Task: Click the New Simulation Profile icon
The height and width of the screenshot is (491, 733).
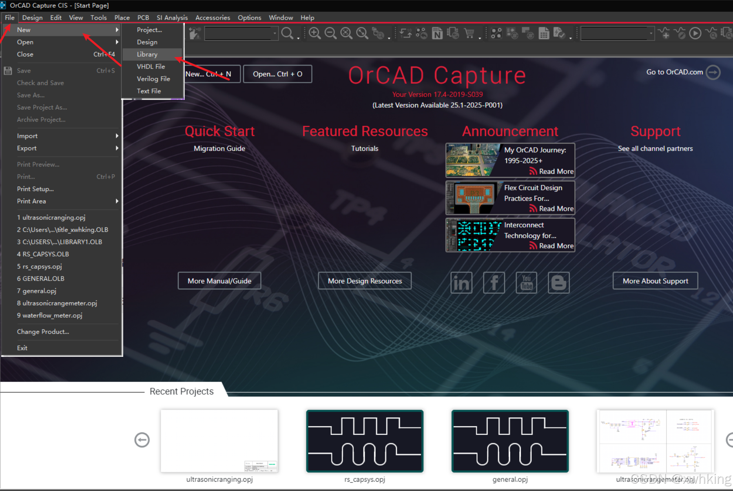Action: pyautogui.click(x=664, y=33)
